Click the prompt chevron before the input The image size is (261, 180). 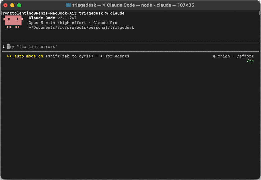coord(3,47)
